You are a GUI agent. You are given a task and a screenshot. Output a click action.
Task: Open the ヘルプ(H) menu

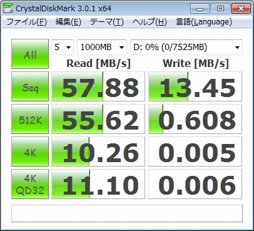pyautogui.click(x=150, y=22)
